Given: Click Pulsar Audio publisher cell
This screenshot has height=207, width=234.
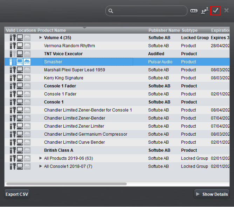Looking at the screenshot, I should click(160, 62).
